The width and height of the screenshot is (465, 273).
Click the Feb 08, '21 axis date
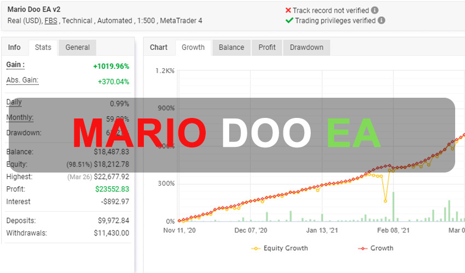tap(393, 230)
